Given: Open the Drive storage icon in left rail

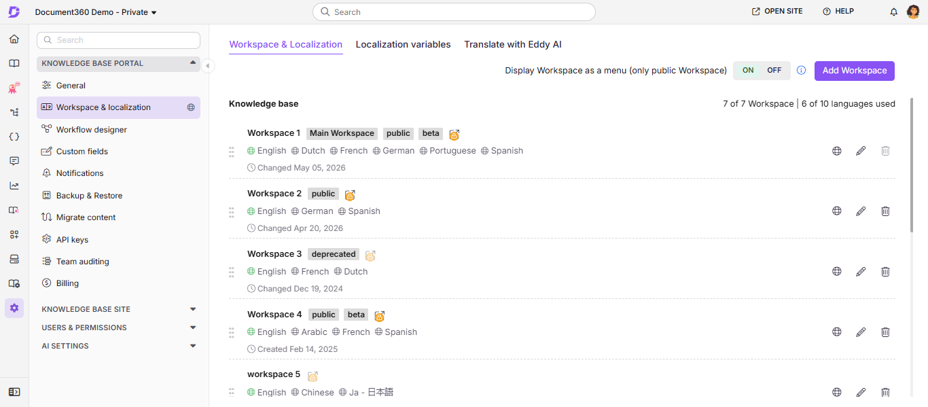Looking at the screenshot, I should pyautogui.click(x=14, y=259).
